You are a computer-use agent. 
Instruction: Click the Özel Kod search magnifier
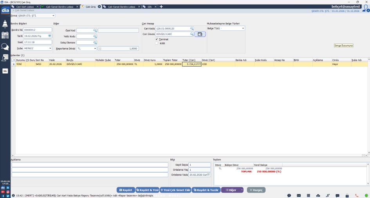point(95,30)
